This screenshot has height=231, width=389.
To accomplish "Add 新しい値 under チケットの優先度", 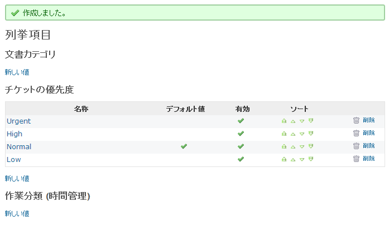I will click(x=17, y=179).
